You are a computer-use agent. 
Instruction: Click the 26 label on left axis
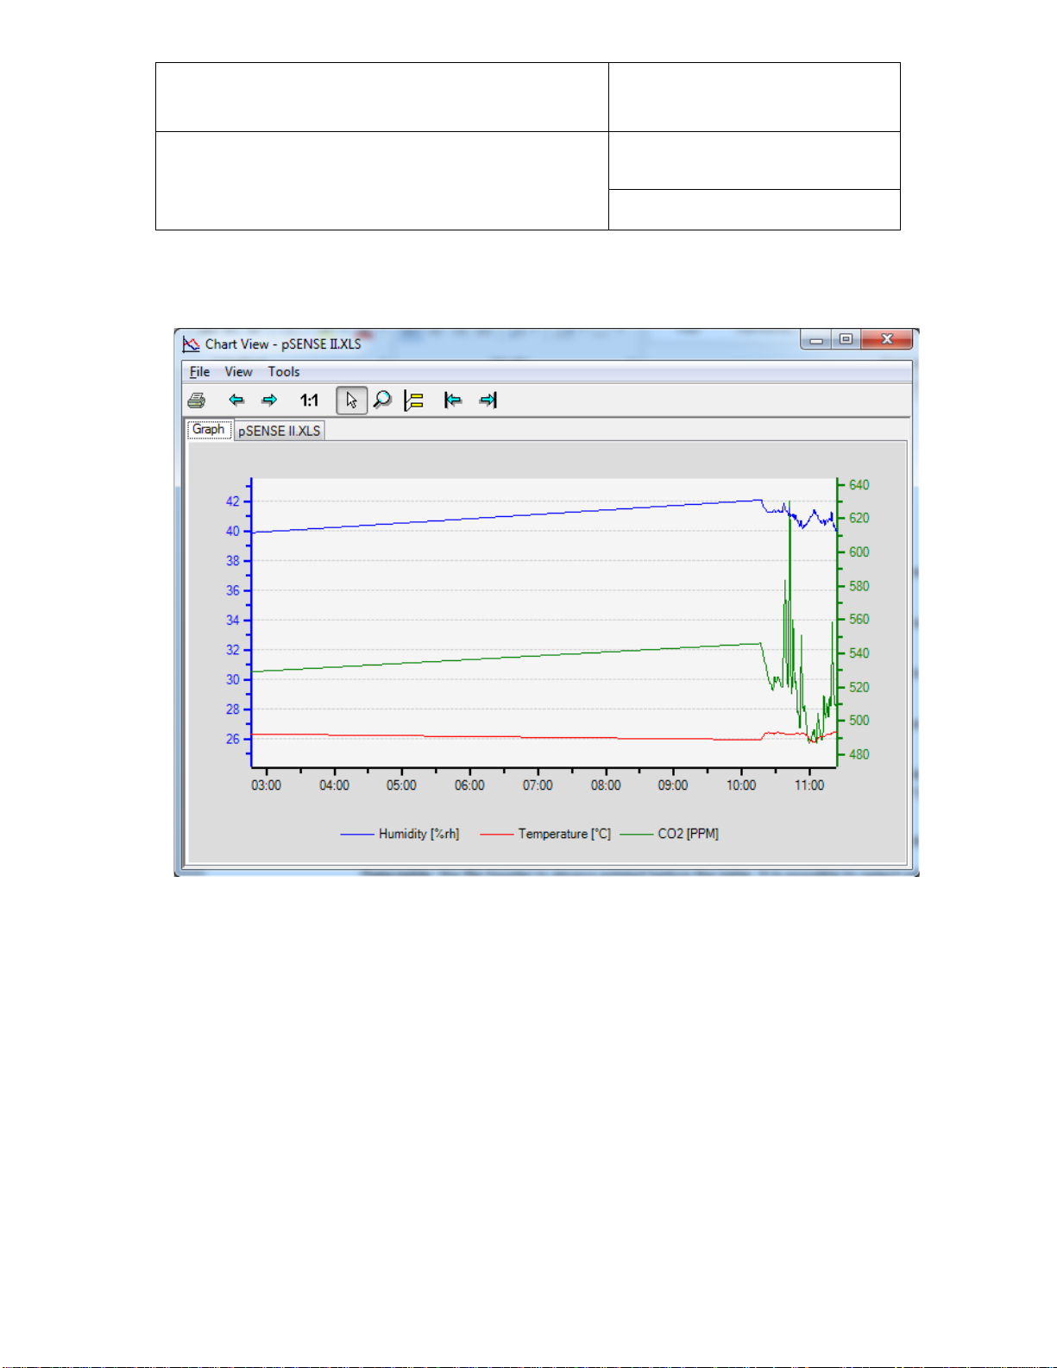point(233,739)
